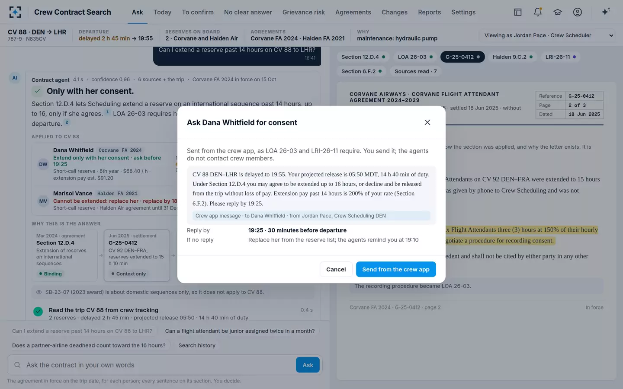Click the graduation cap help icon

point(558,12)
